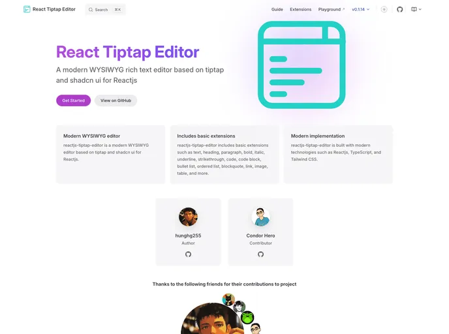Click Condor Hero's cartoon avatar
Image resolution: width=449 pixels, height=334 pixels.
tap(260, 217)
